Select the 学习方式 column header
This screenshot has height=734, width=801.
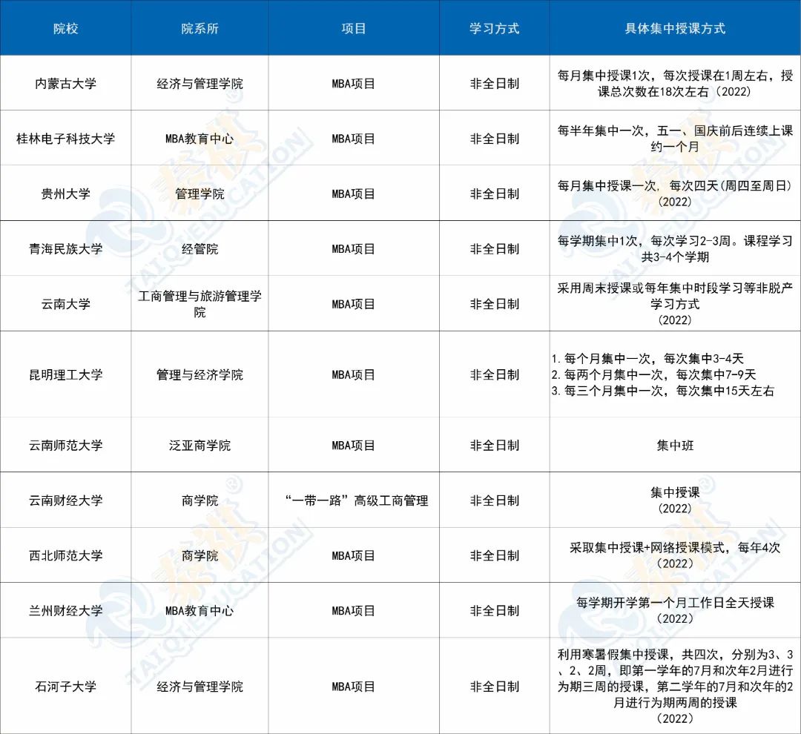[495, 29]
